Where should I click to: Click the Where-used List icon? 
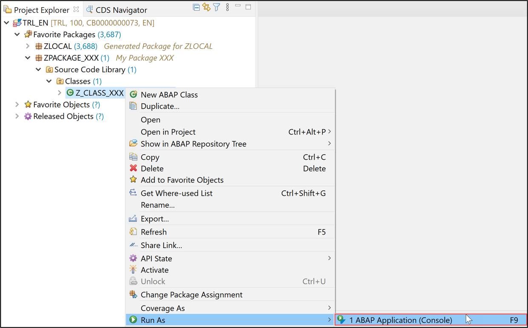[x=133, y=193]
